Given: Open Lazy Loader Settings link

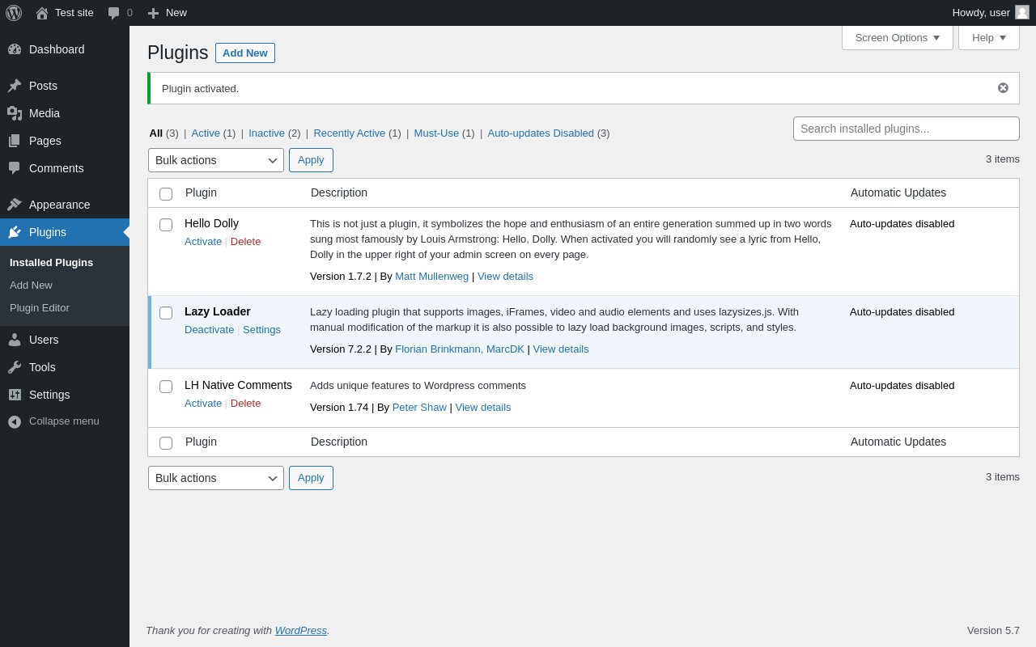Looking at the screenshot, I should coord(261,330).
